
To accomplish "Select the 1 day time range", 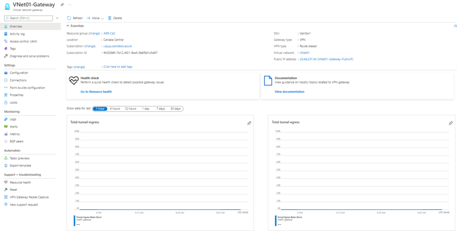I will [146, 109].
